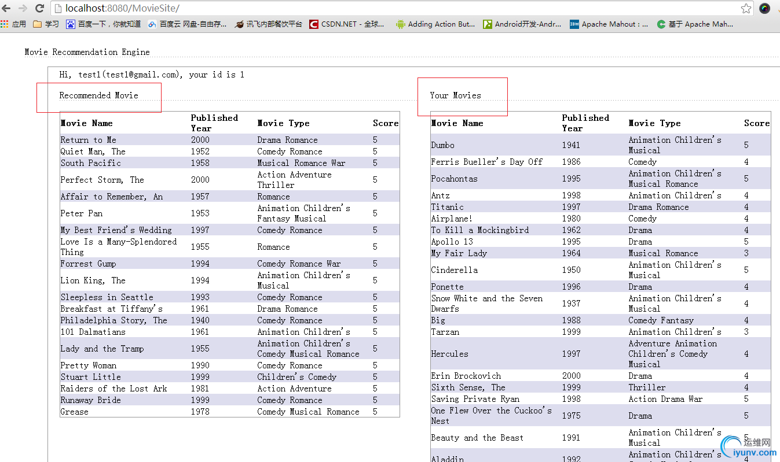
Task: Open the Adding Action But... bookmark
Action: coord(435,24)
